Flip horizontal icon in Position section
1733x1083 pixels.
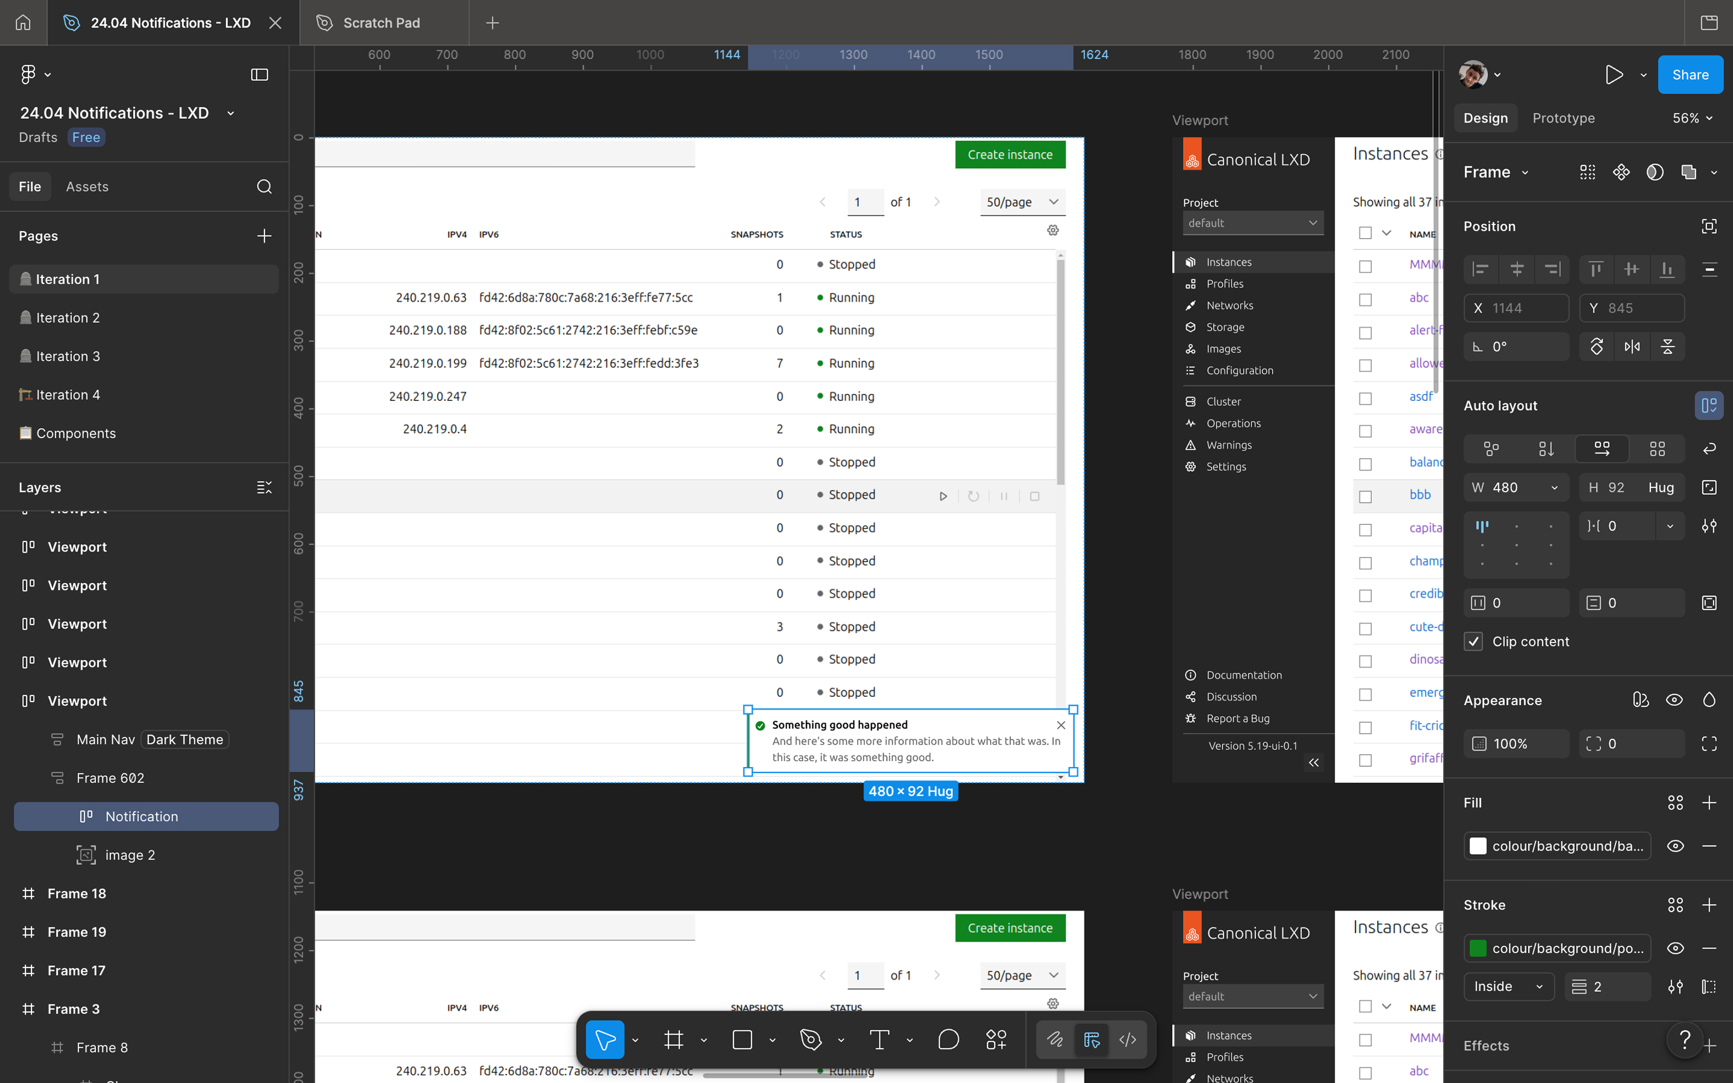tap(1632, 347)
